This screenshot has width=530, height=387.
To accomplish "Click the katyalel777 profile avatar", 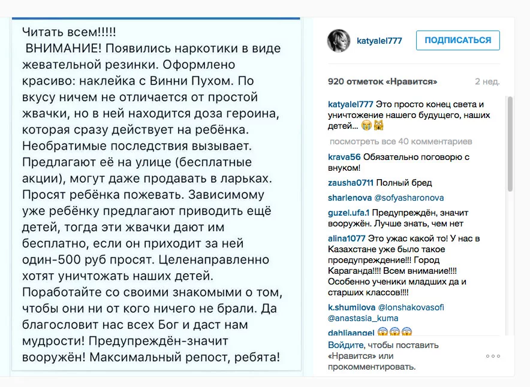I will click(339, 41).
